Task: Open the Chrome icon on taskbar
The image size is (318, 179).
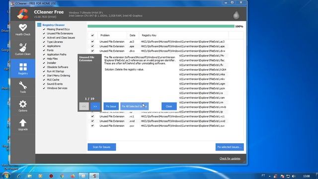Action: [62, 176]
